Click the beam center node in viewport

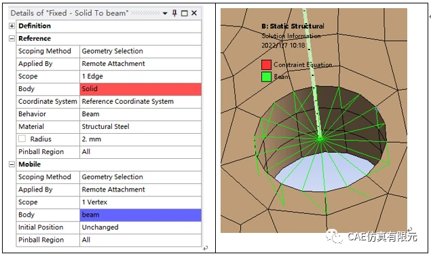coord(320,139)
